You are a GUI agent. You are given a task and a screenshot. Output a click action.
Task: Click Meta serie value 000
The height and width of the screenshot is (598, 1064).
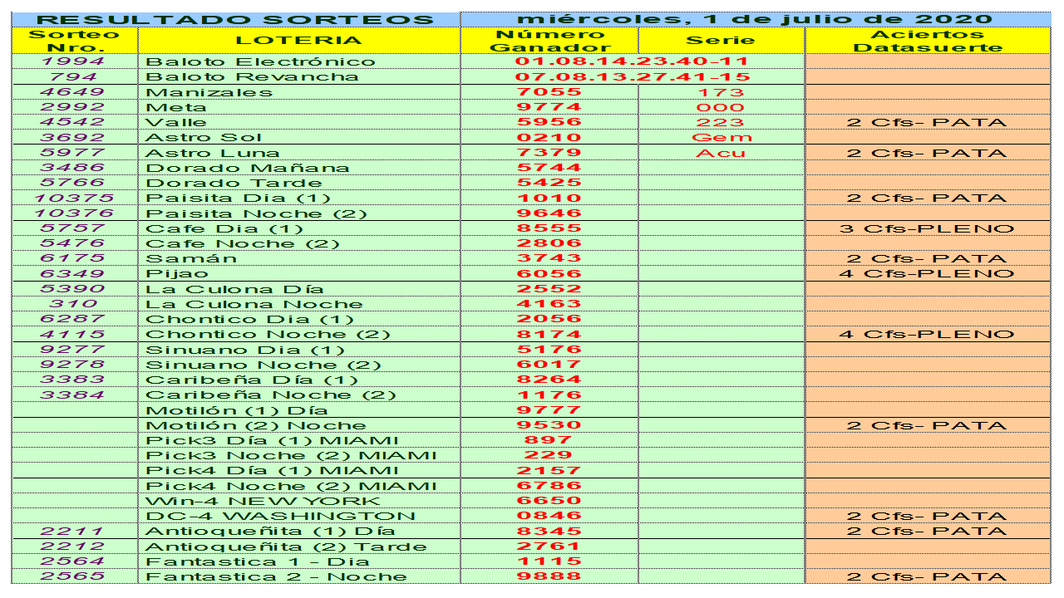click(721, 107)
